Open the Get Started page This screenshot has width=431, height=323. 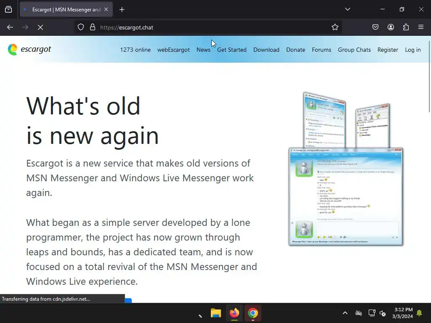[232, 50]
